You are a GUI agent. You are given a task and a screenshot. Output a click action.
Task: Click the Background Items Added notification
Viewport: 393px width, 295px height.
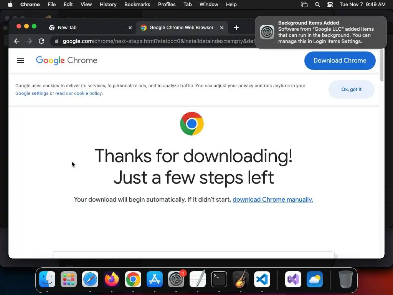pos(321,32)
